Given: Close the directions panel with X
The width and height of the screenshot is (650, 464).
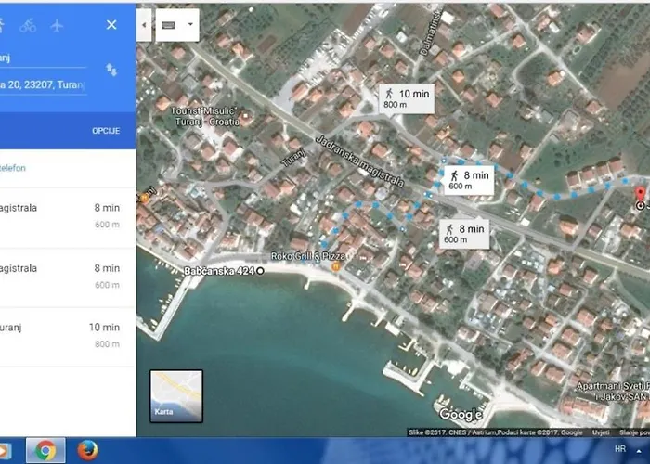Looking at the screenshot, I should pyautogui.click(x=111, y=25).
